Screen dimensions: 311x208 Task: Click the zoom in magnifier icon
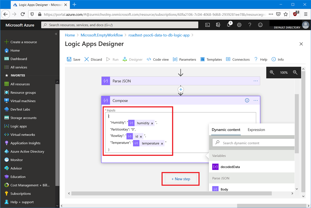(272, 72)
